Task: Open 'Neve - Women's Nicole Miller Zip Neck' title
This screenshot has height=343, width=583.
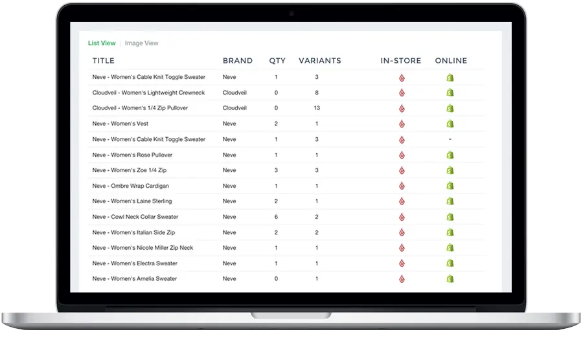Action: coord(143,247)
